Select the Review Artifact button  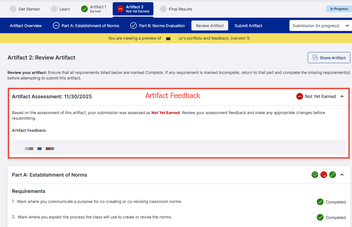click(210, 25)
